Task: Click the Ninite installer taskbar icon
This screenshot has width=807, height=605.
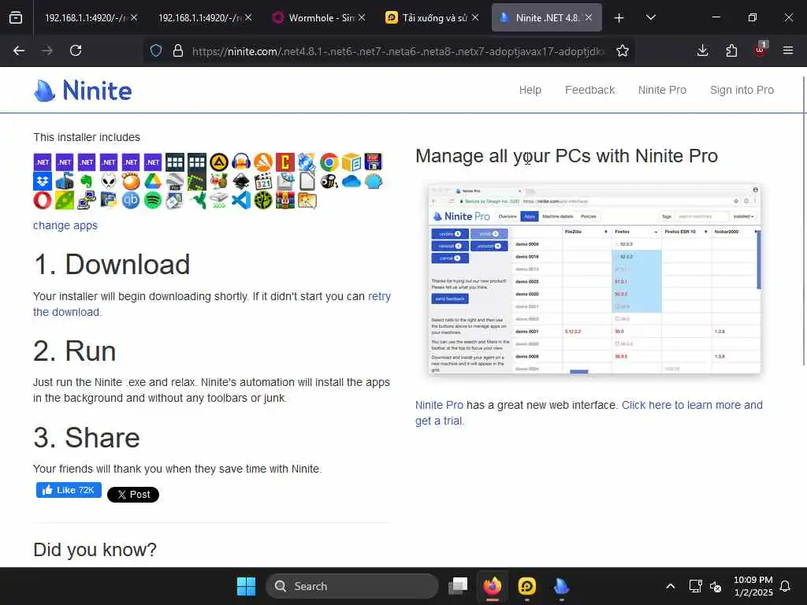Action: pyautogui.click(x=561, y=586)
